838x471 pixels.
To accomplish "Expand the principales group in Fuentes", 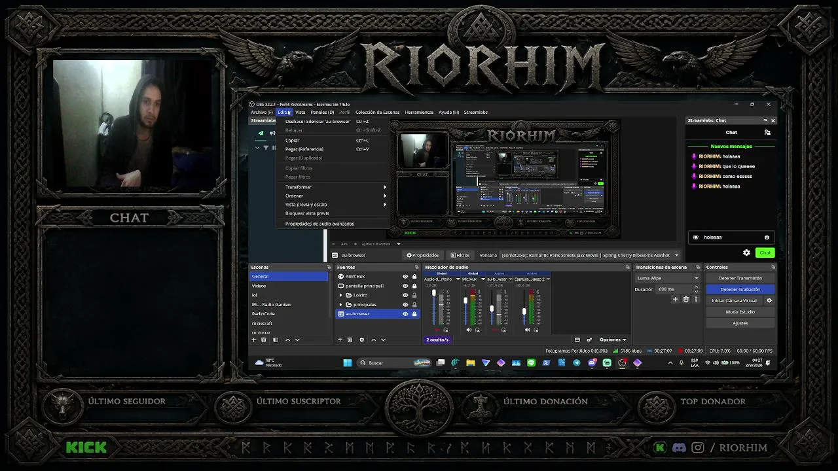I will coord(340,305).
